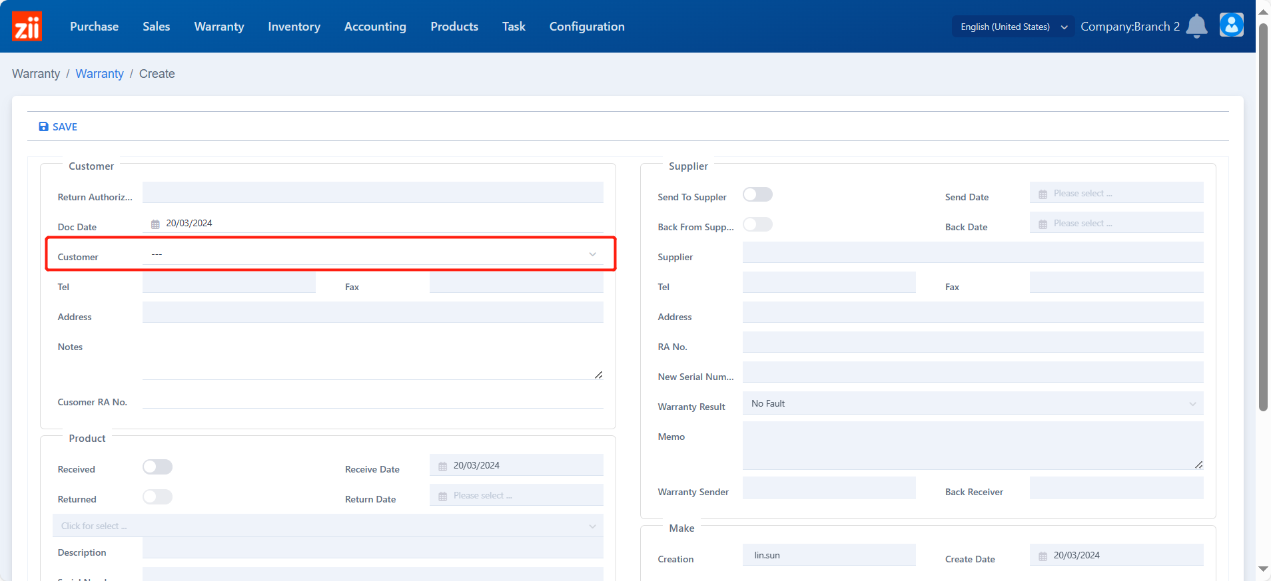Enable the Received switch
Image resolution: width=1271 pixels, height=581 pixels.
tap(157, 467)
